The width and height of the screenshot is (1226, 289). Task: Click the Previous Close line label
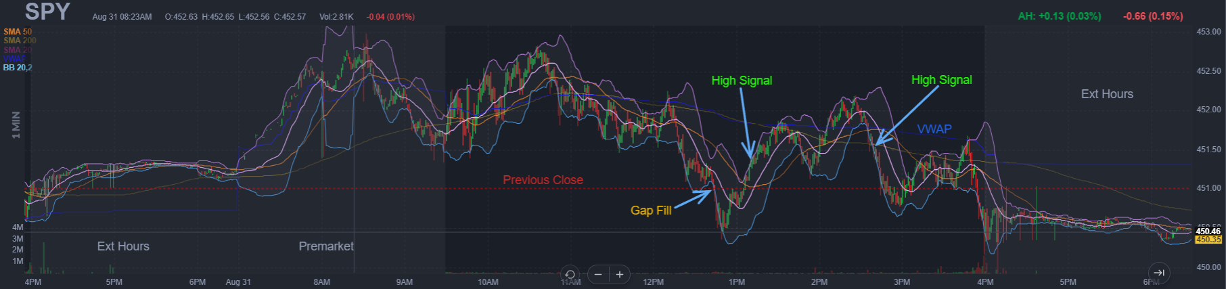click(x=543, y=180)
